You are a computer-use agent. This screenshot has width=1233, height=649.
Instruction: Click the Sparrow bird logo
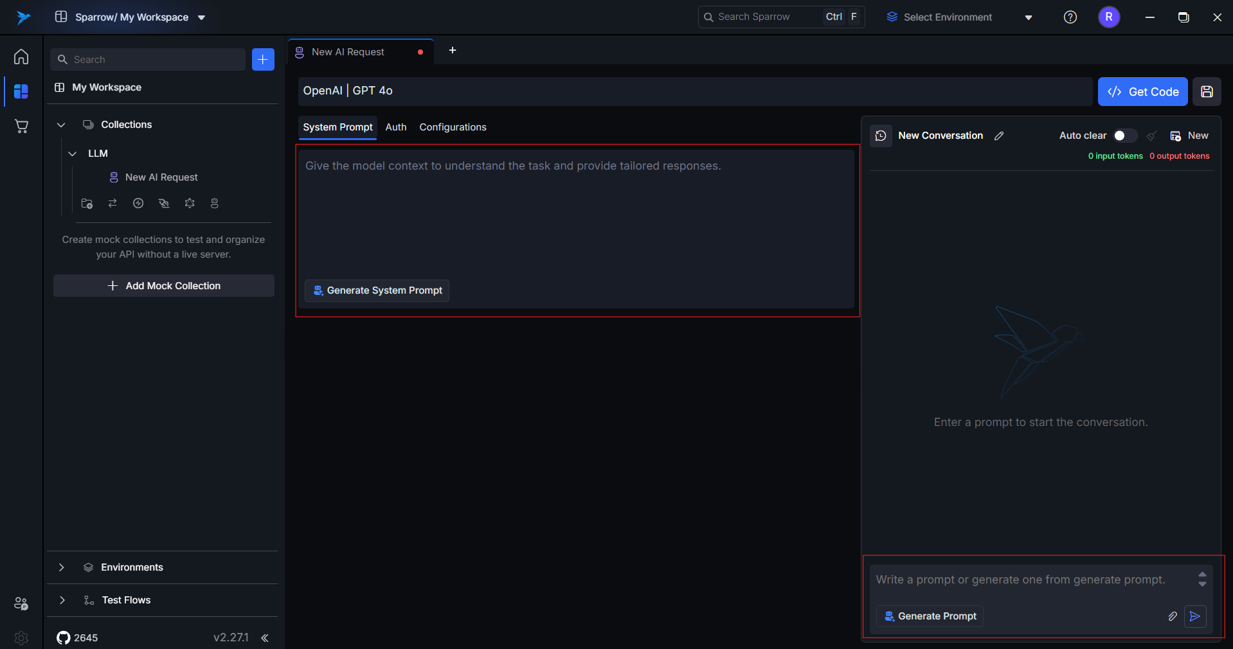pos(24,17)
